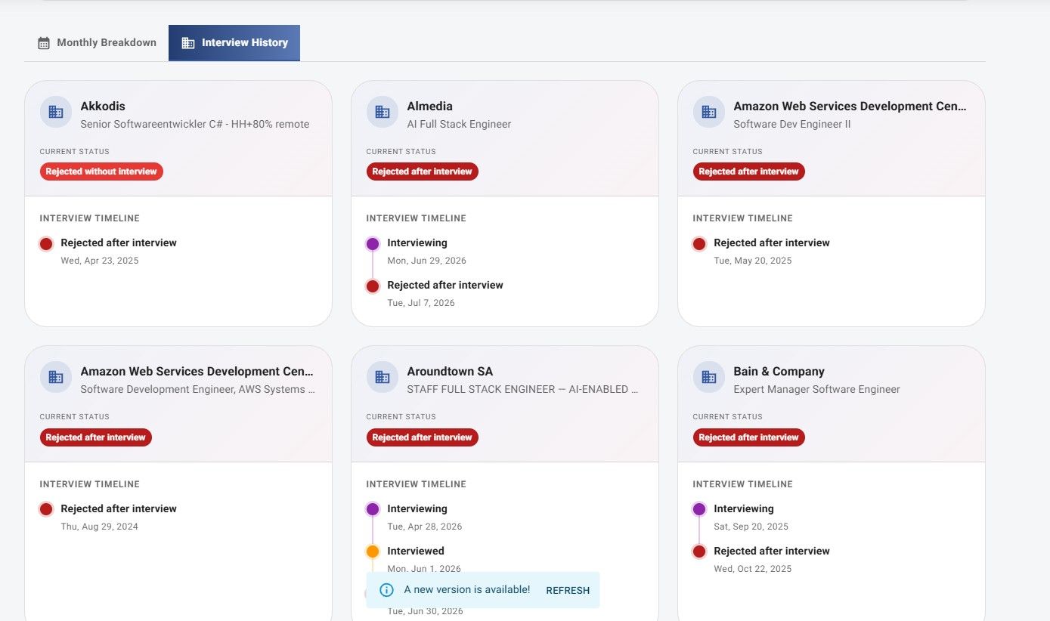The image size is (1050, 621).
Task: Switch to the Monthly Breakdown tab
Action: [97, 43]
